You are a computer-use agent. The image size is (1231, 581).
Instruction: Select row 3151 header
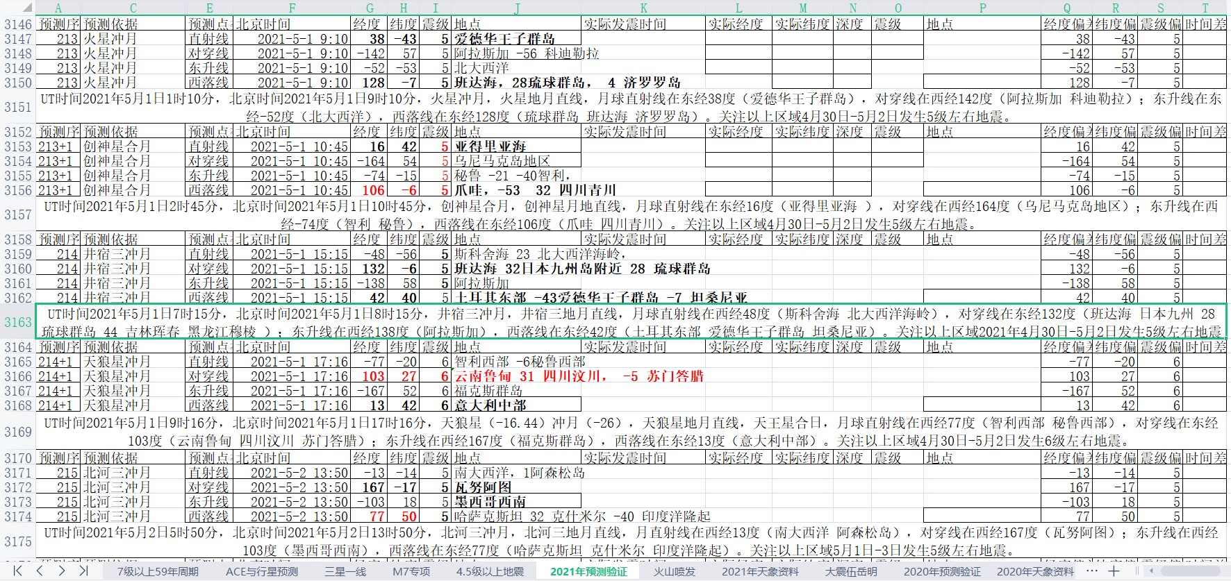pos(18,107)
